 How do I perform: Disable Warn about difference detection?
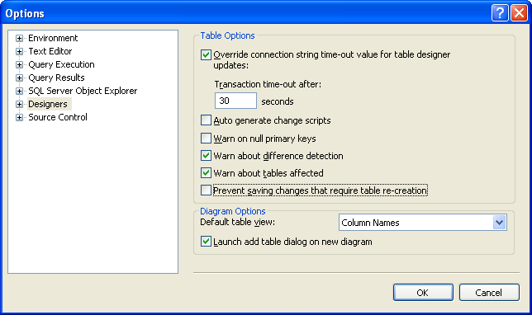click(x=206, y=156)
